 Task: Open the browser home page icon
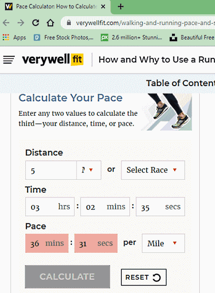point(50,23)
